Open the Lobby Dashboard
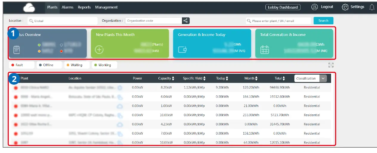The image size is (377, 153). point(283,7)
